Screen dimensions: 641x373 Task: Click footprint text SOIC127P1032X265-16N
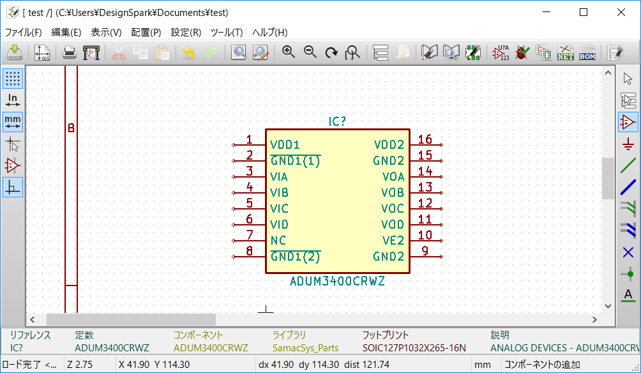click(414, 348)
